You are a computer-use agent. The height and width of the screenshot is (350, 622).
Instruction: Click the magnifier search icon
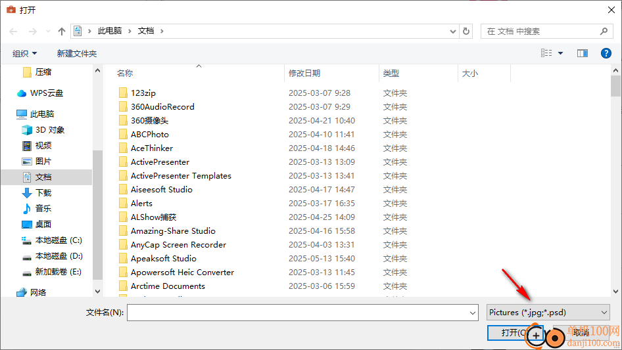coord(604,32)
